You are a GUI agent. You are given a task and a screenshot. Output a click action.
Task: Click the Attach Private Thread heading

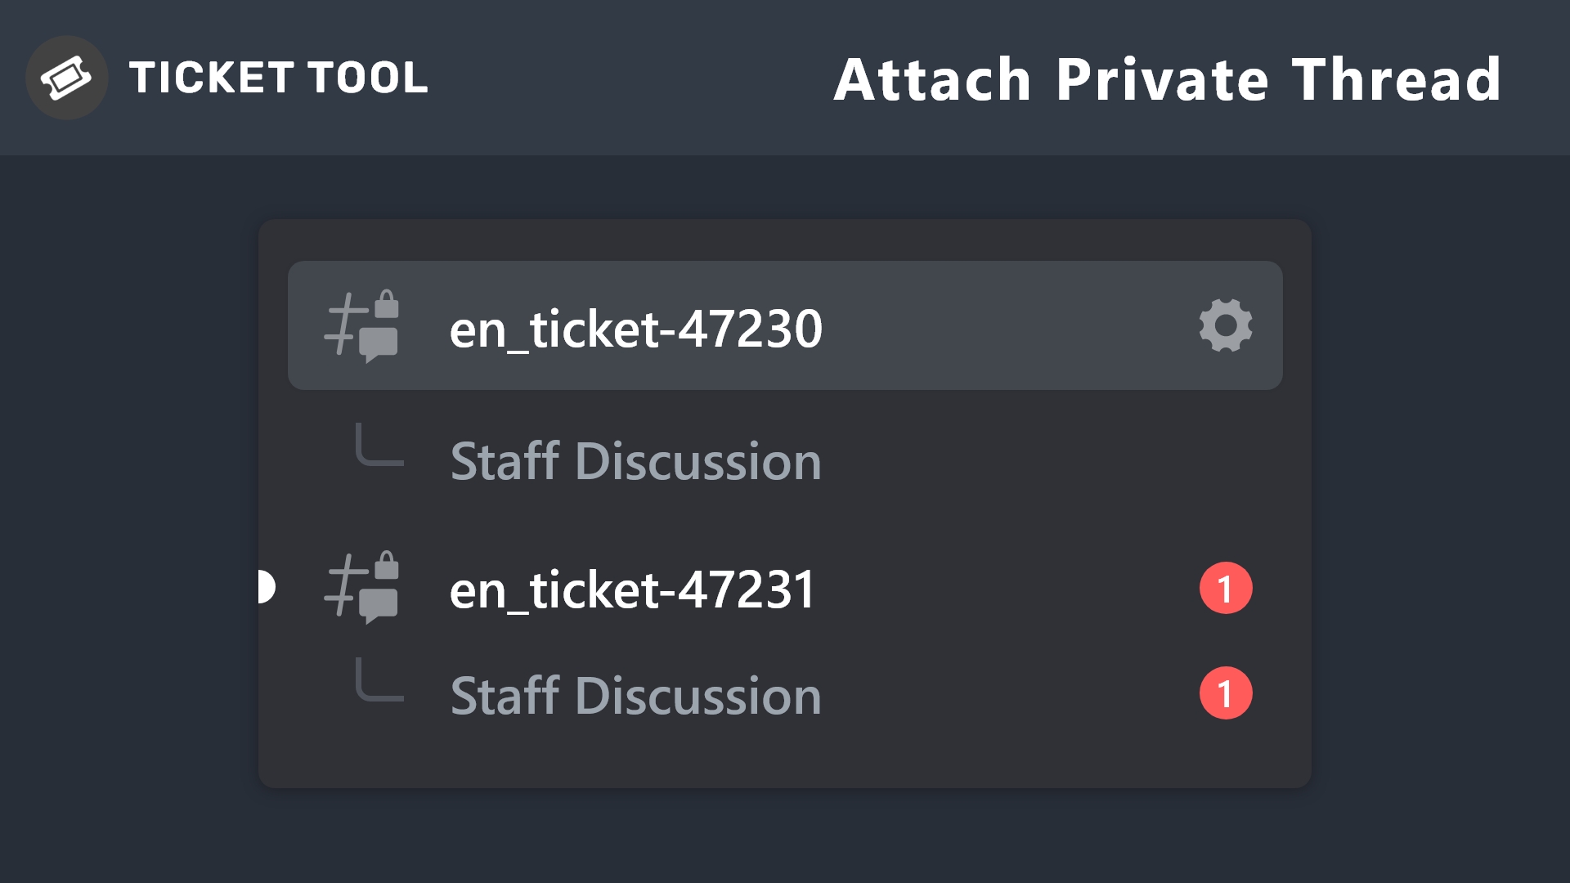[1167, 80]
